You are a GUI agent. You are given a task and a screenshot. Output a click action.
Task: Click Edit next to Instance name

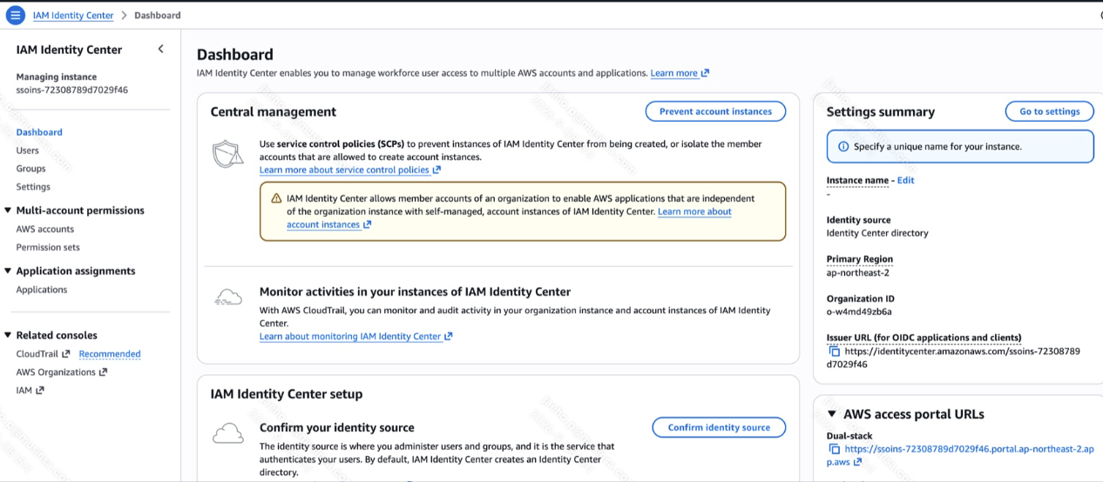coord(905,180)
